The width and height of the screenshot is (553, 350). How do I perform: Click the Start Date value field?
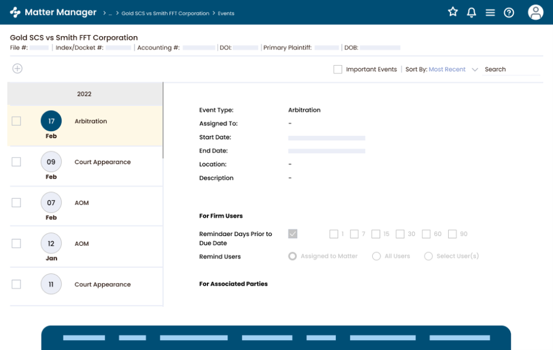[x=327, y=138]
